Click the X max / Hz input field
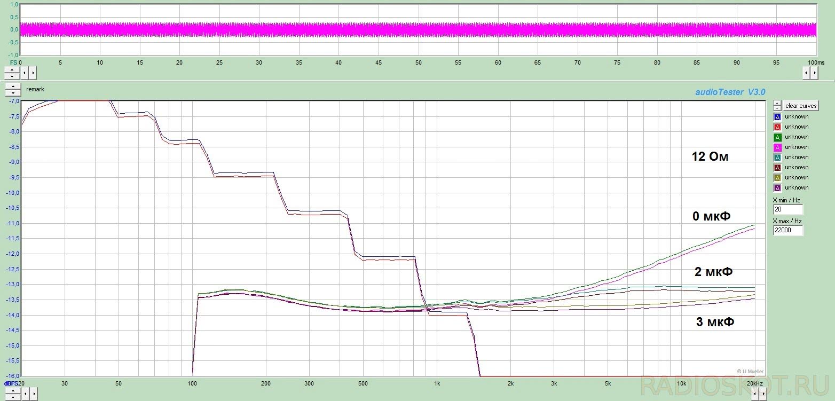Image resolution: width=835 pixels, height=401 pixels. [787, 231]
